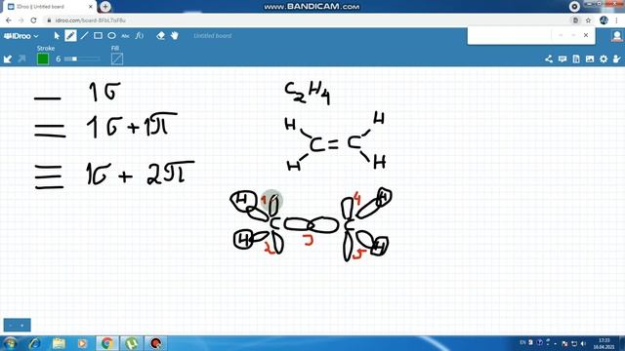625x351 pixels.
Task: Open the user account avatar
Action: click(617, 36)
